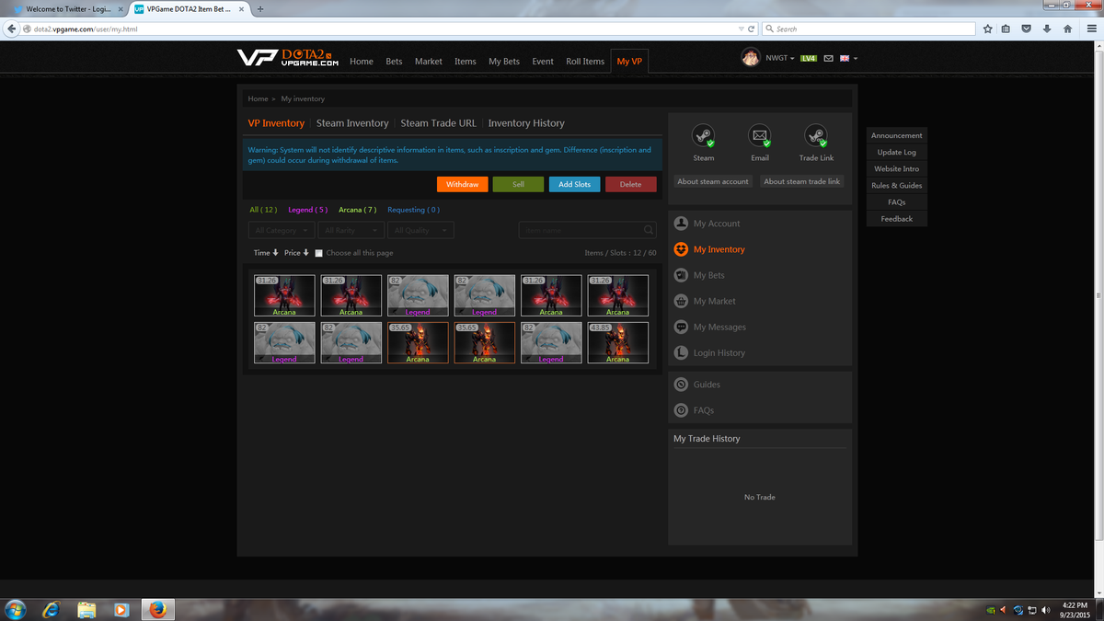Open a new browser tab with plus

click(261, 9)
